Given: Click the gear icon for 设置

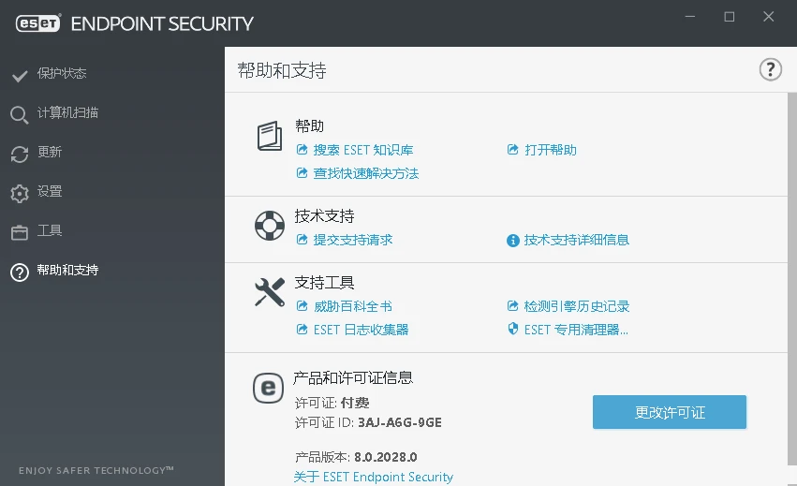Looking at the screenshot, I should pos(20,194).
